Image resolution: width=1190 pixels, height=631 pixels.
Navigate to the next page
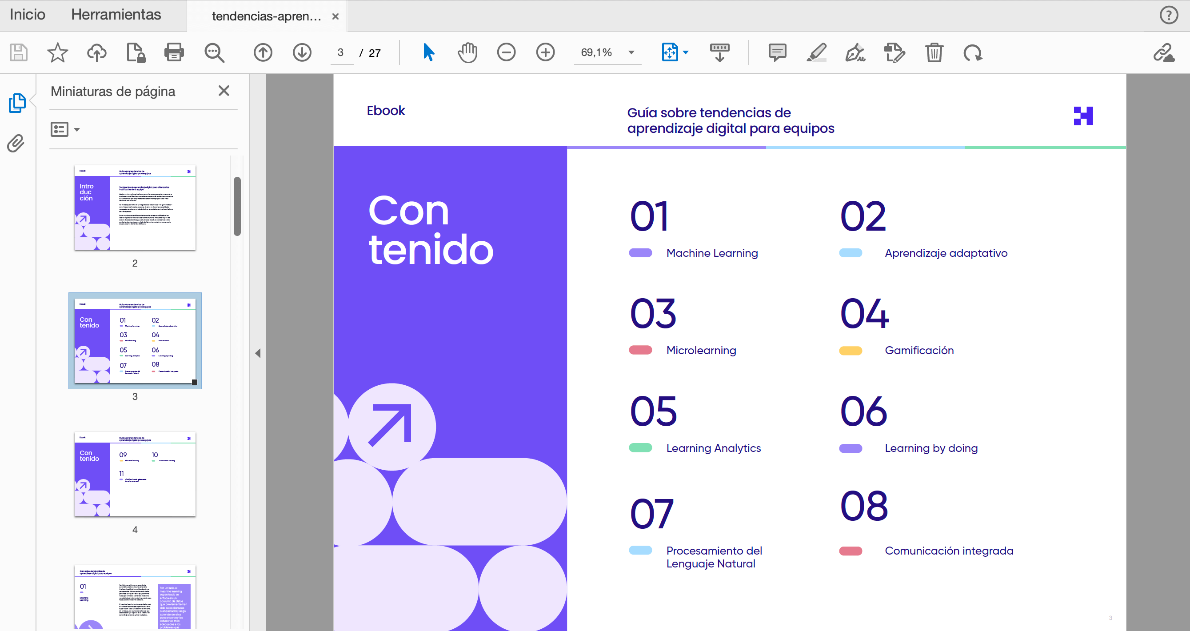pos(302,52)
